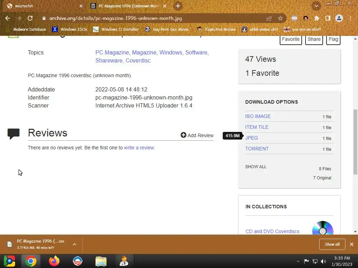Open the CD and DVD Coverdiscs collection
The image size is (358, 268).
(272, 231)
